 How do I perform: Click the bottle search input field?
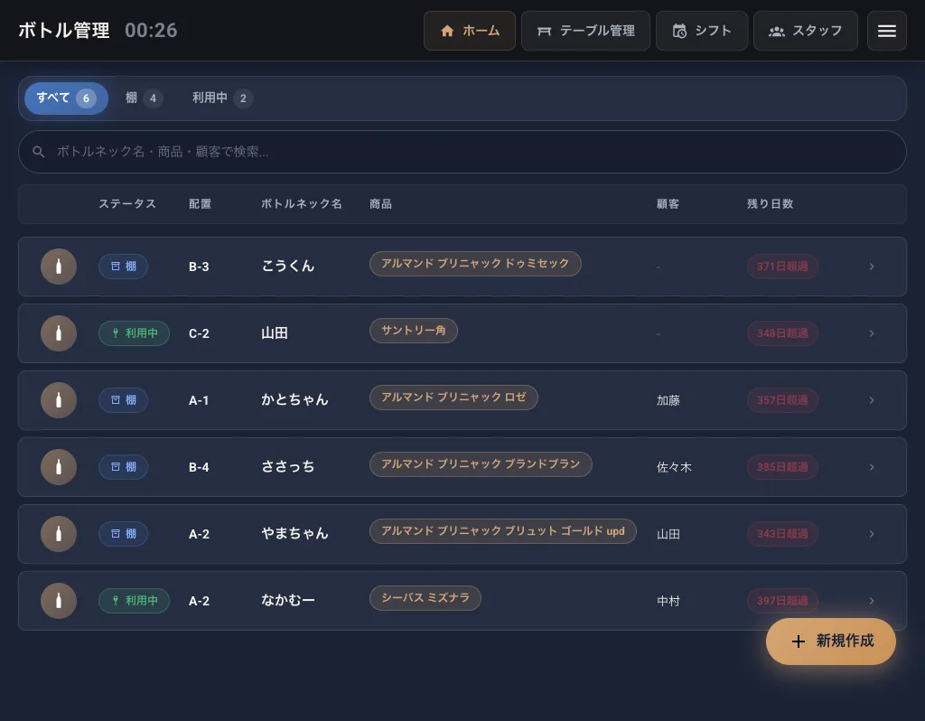pyautogui.click(x=462, y=152)
